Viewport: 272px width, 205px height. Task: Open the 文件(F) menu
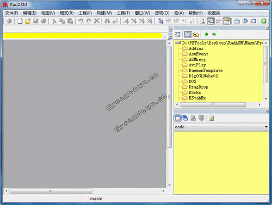point(11,13)
